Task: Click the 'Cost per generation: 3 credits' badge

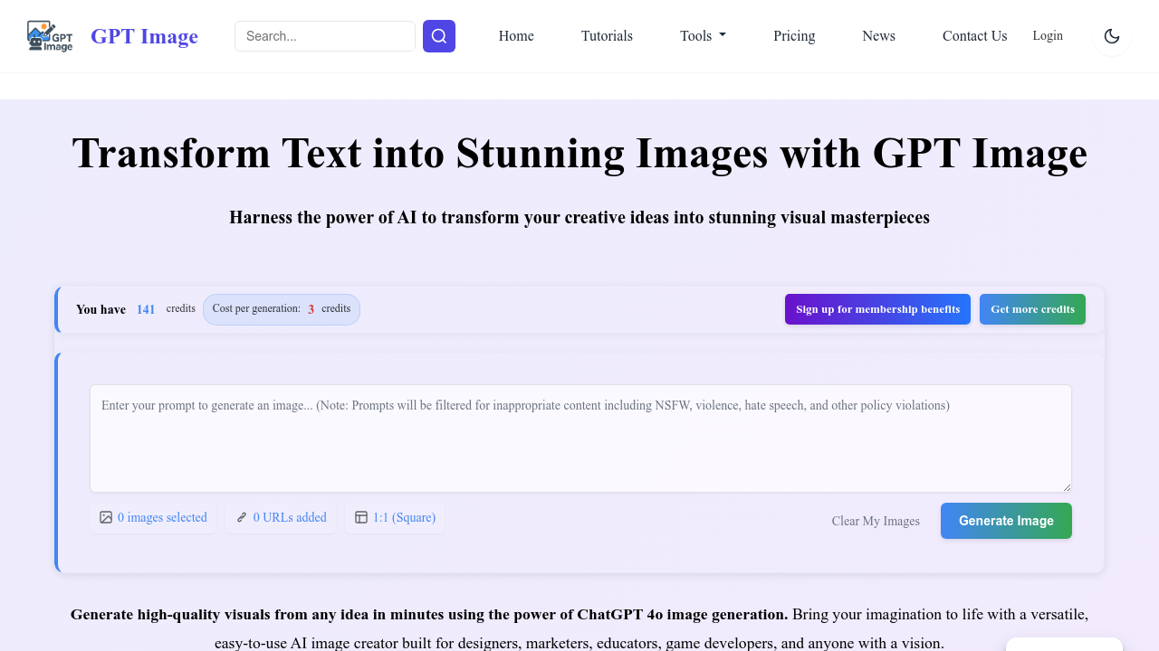Action: [281, 308]
